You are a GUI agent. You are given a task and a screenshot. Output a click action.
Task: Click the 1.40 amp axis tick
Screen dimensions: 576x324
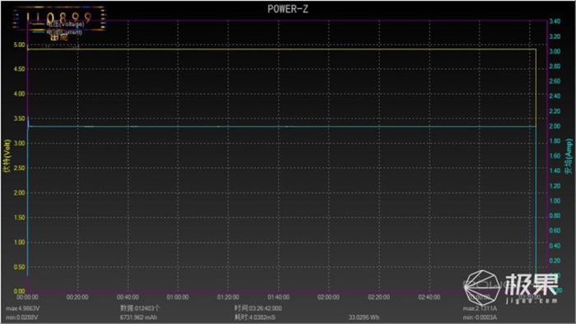click(x=555, y=170)
